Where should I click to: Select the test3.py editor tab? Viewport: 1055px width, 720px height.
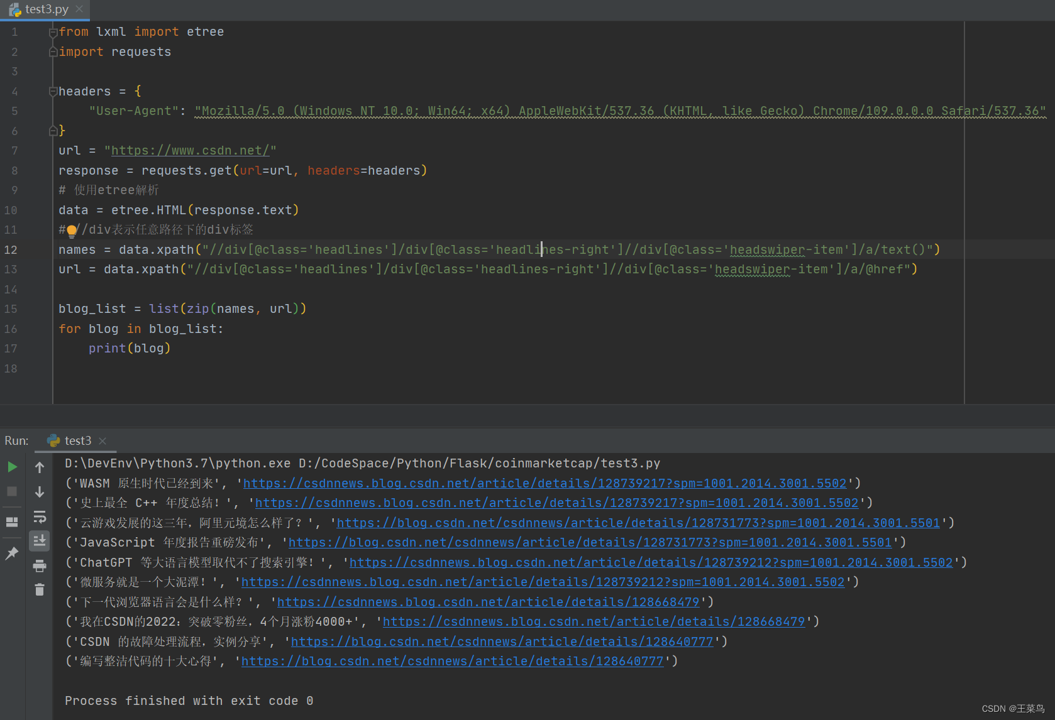46,9
